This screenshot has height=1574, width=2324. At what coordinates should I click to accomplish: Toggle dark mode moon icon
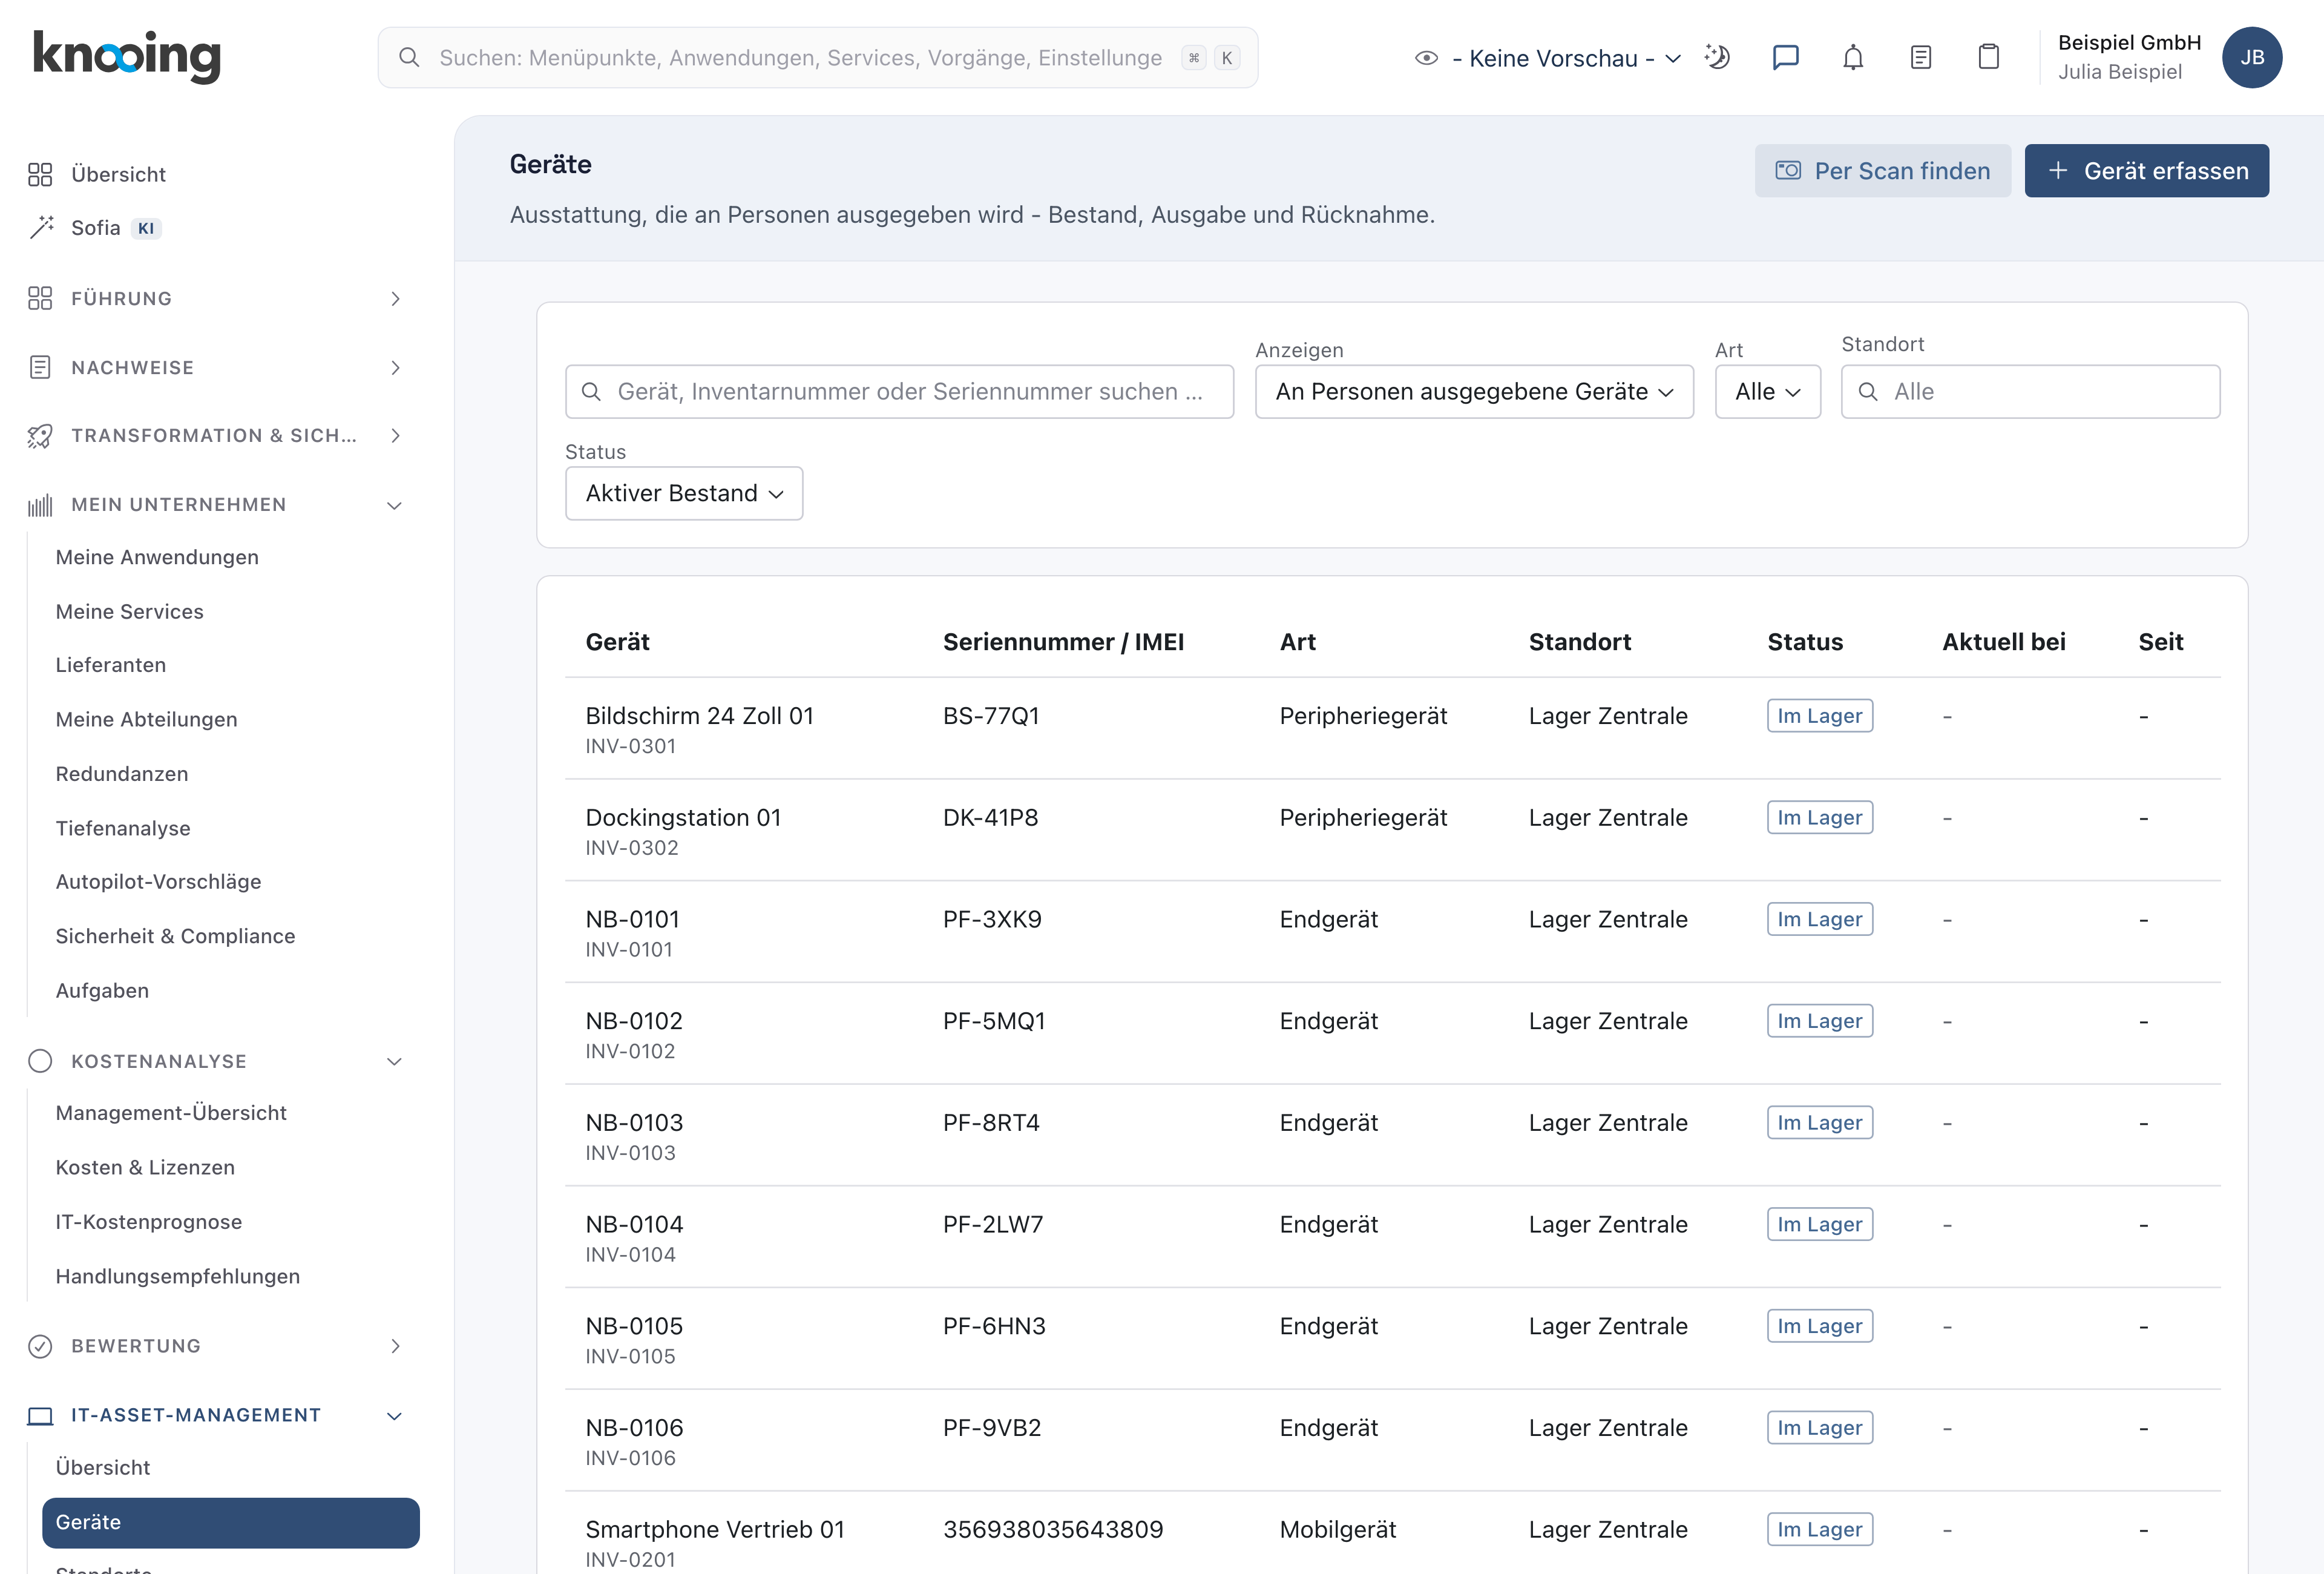tap(1717, 57)
